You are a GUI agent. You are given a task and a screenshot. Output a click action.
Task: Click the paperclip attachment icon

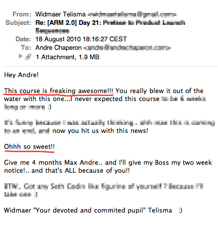[28, 57]
